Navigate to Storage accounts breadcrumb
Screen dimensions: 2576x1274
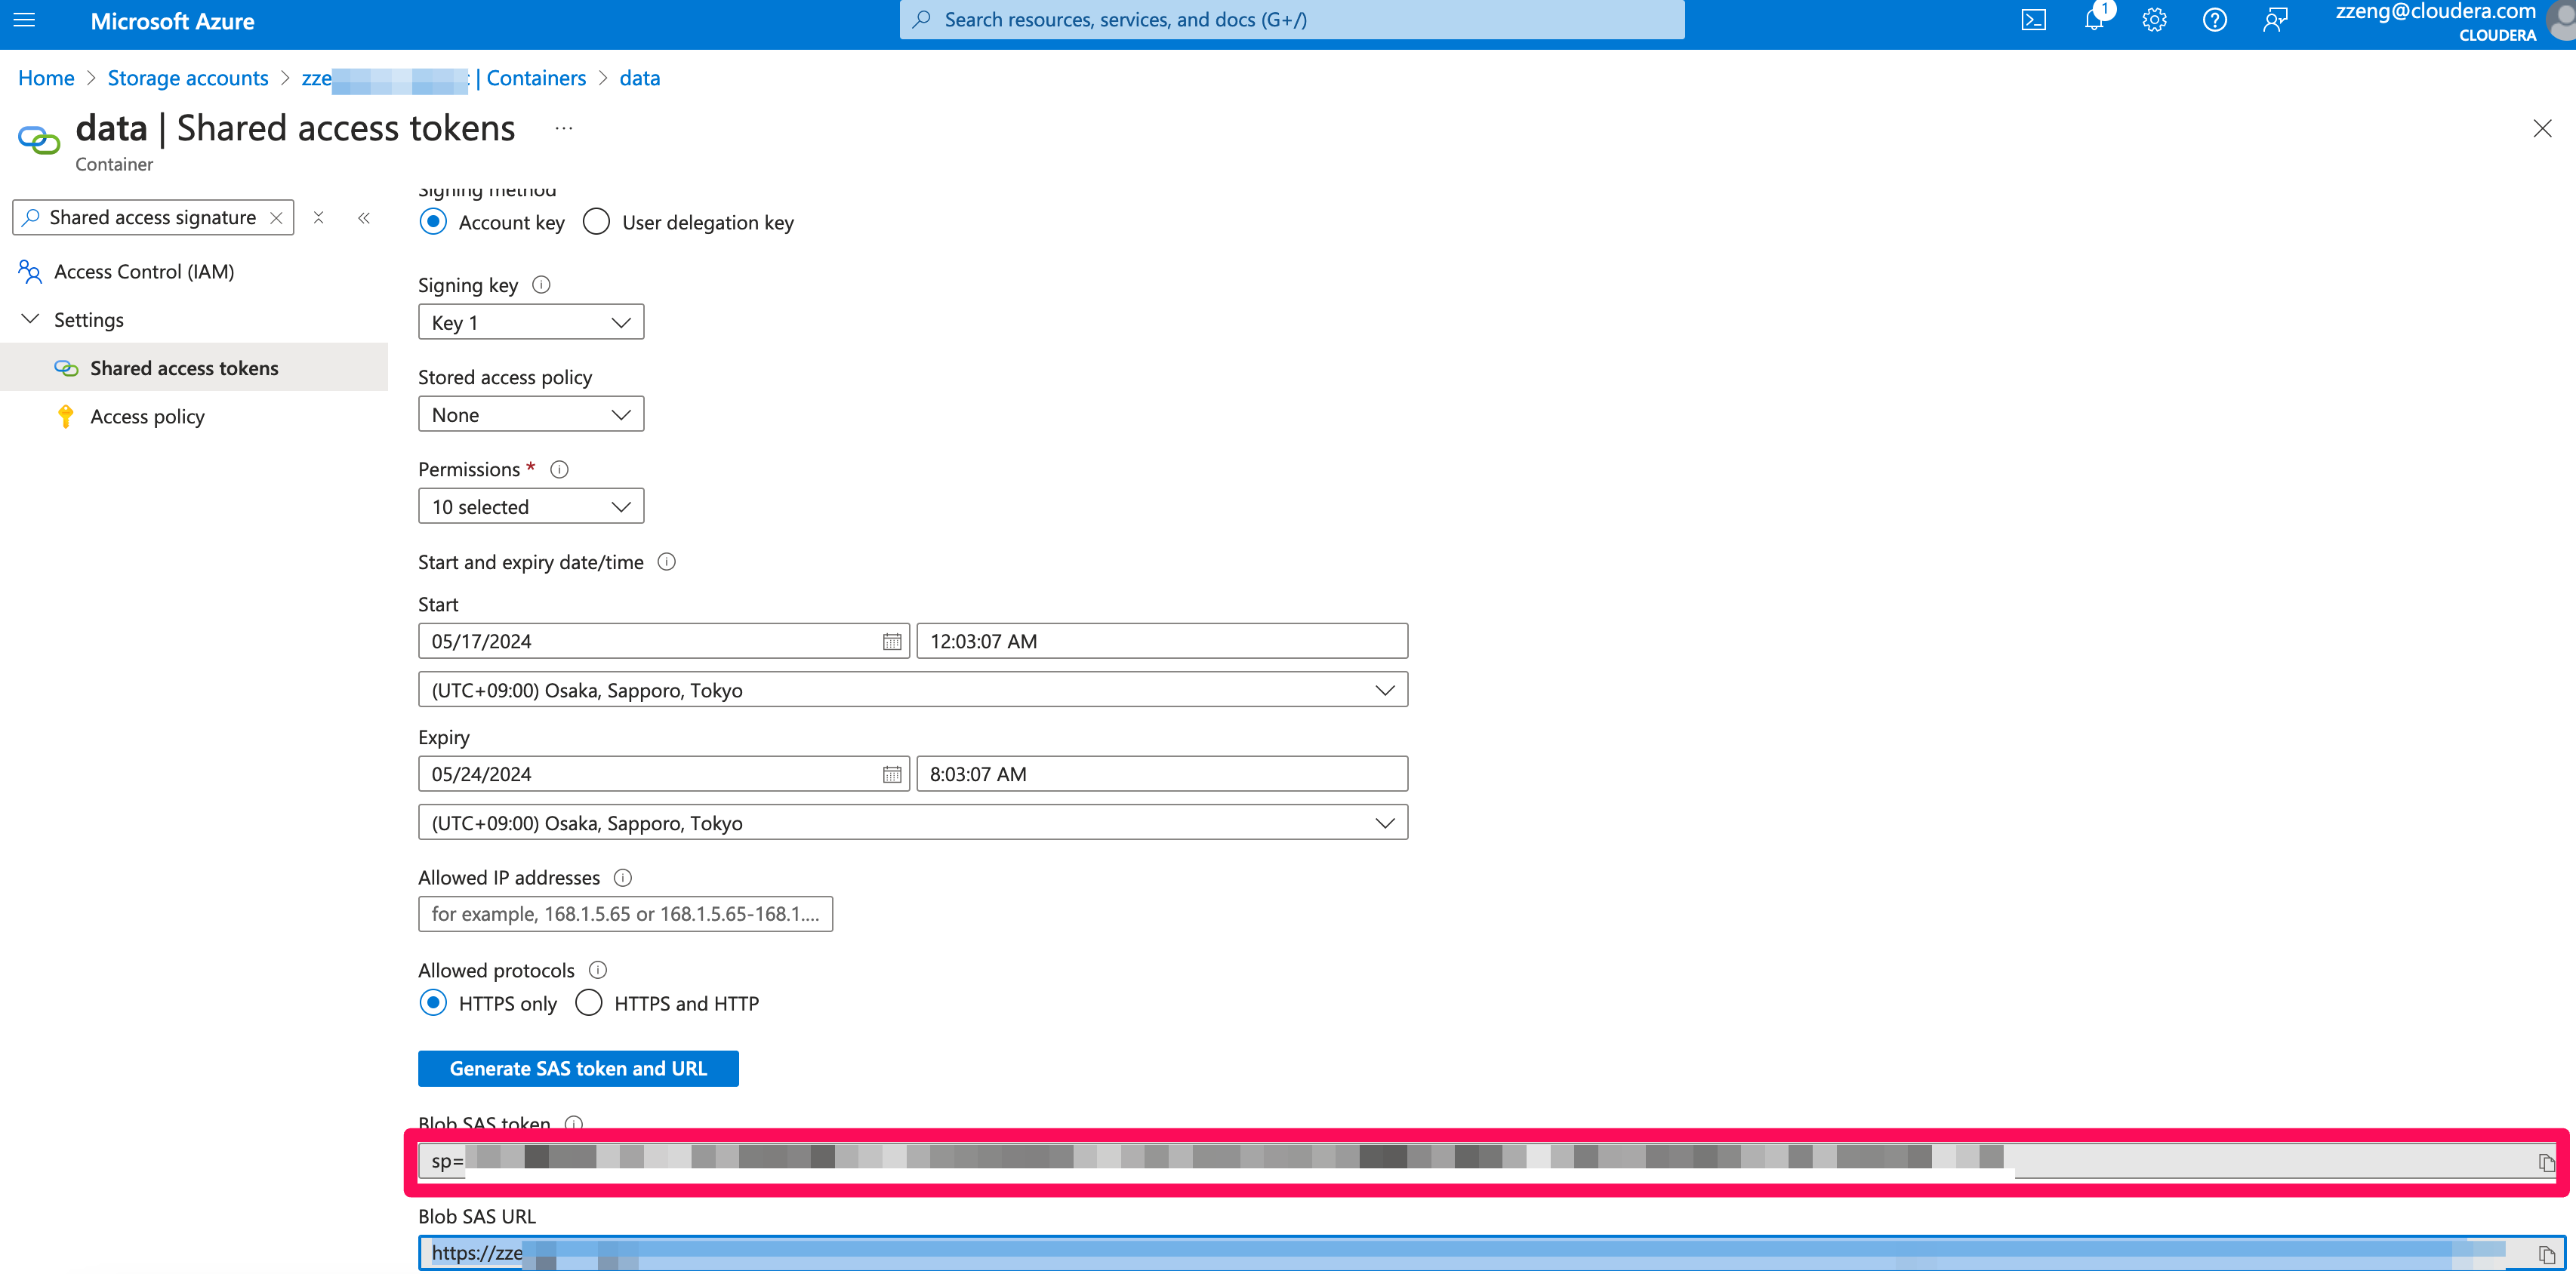pyautogui.click(x=188, y=77)
